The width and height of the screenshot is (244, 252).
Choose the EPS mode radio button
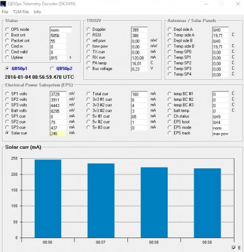point(170,127)
